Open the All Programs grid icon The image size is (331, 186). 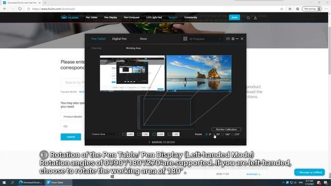point(185,39)
